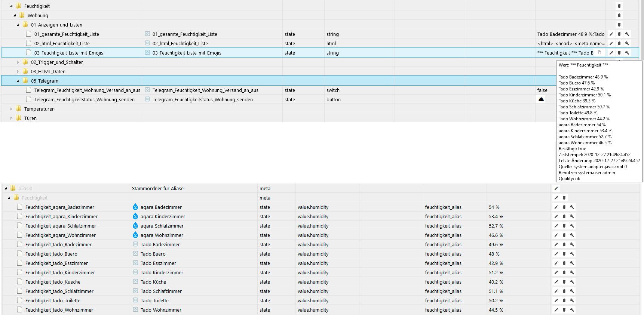Screen dimensions: 644x315
Task: Expand the 02_Trigger_und_Schalter folder
Action: click(x=18, y=62)
